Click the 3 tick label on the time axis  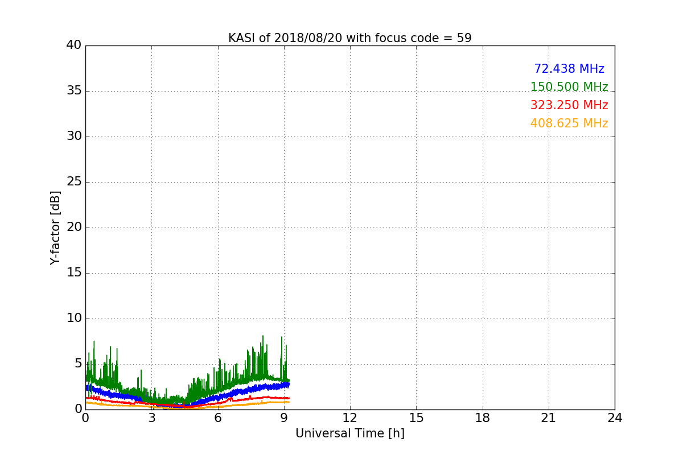tap(151, 418)
